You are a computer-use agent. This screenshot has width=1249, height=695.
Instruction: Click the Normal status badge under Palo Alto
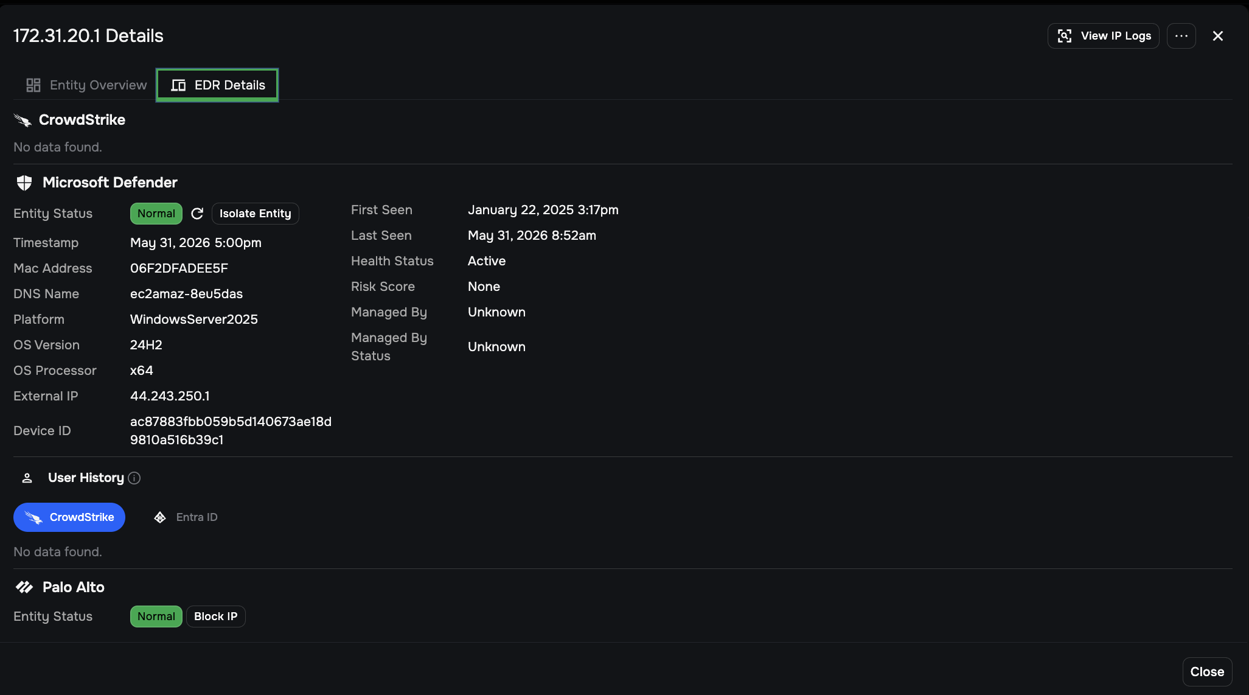tap(156, 616)
